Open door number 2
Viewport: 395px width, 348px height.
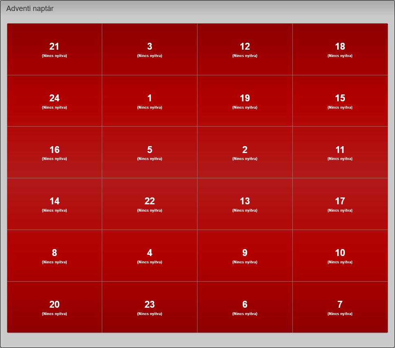coord(245,152)
